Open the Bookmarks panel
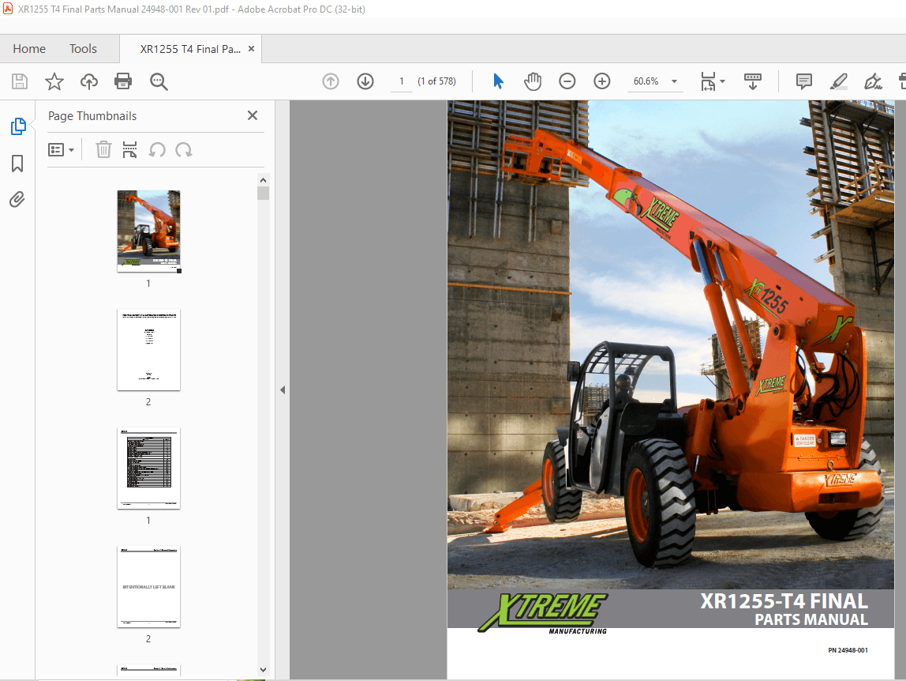Viewport: 906px width, 681px height. click(17, 163)
